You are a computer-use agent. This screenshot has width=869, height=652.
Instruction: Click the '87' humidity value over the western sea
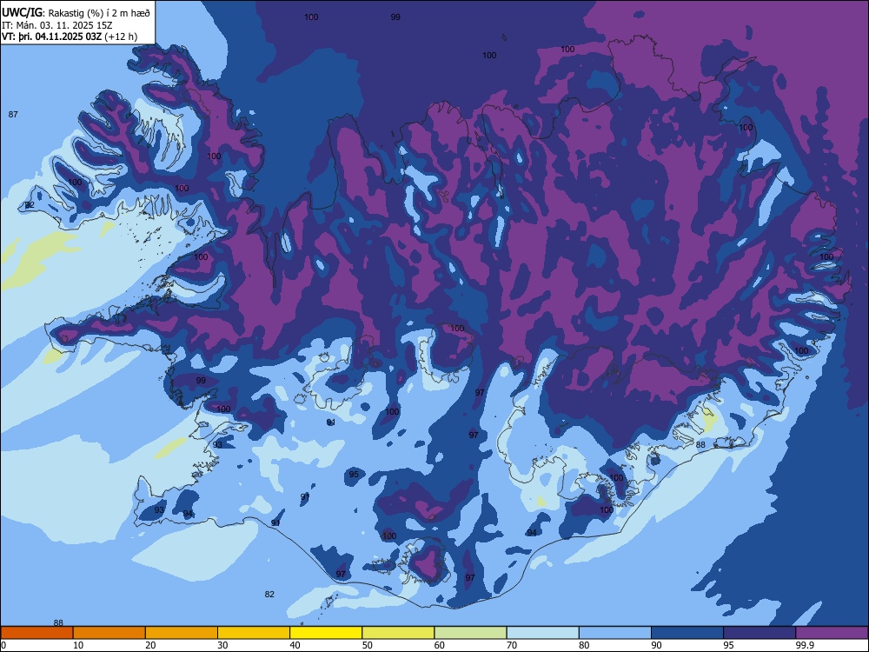pos(13,114)
